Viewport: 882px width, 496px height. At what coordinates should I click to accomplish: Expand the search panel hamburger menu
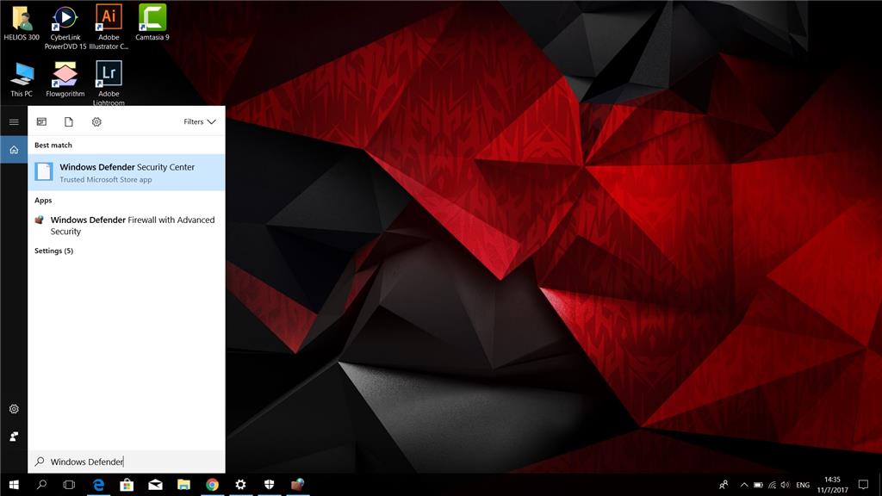[14, 122]
